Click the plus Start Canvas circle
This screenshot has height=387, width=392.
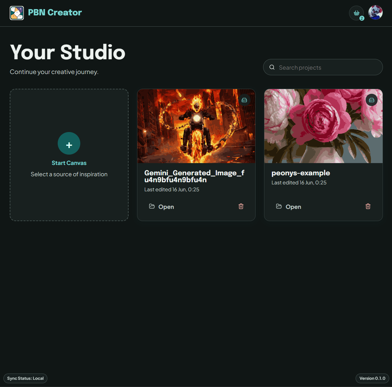click(69, 143)
